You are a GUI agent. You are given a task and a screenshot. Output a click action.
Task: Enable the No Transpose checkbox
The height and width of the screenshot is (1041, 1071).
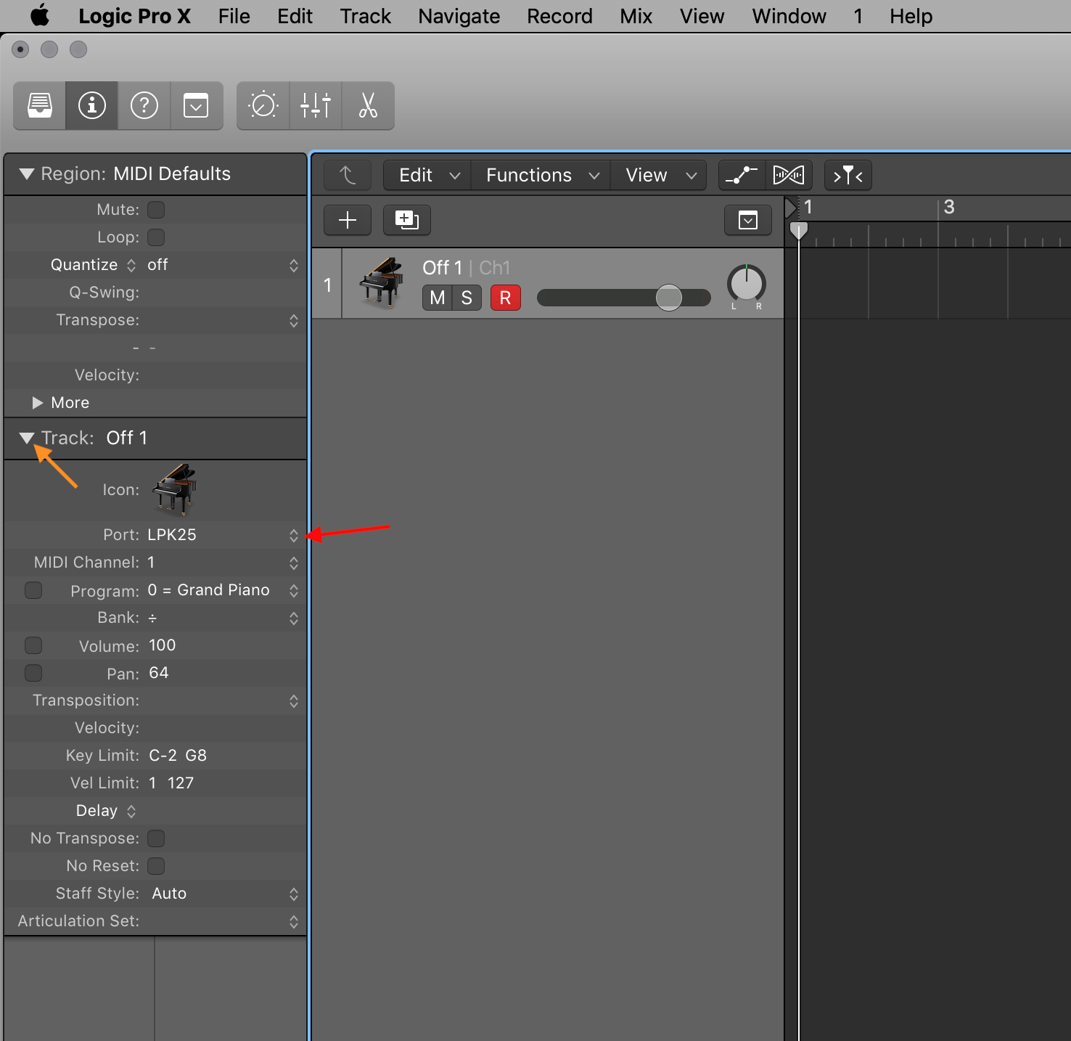click(156, 838)
